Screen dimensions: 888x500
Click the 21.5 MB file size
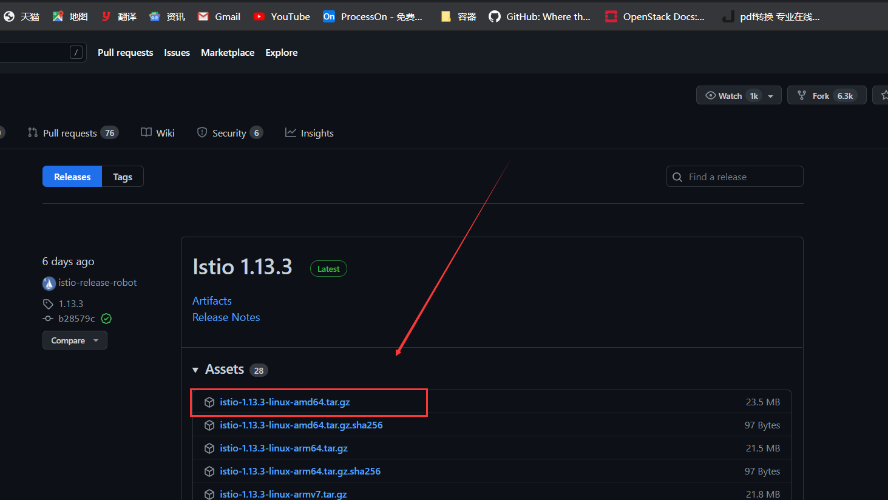pos(763,448)
